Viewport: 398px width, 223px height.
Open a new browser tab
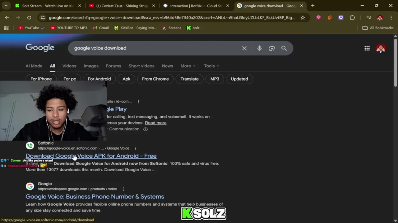pos(313,6)
